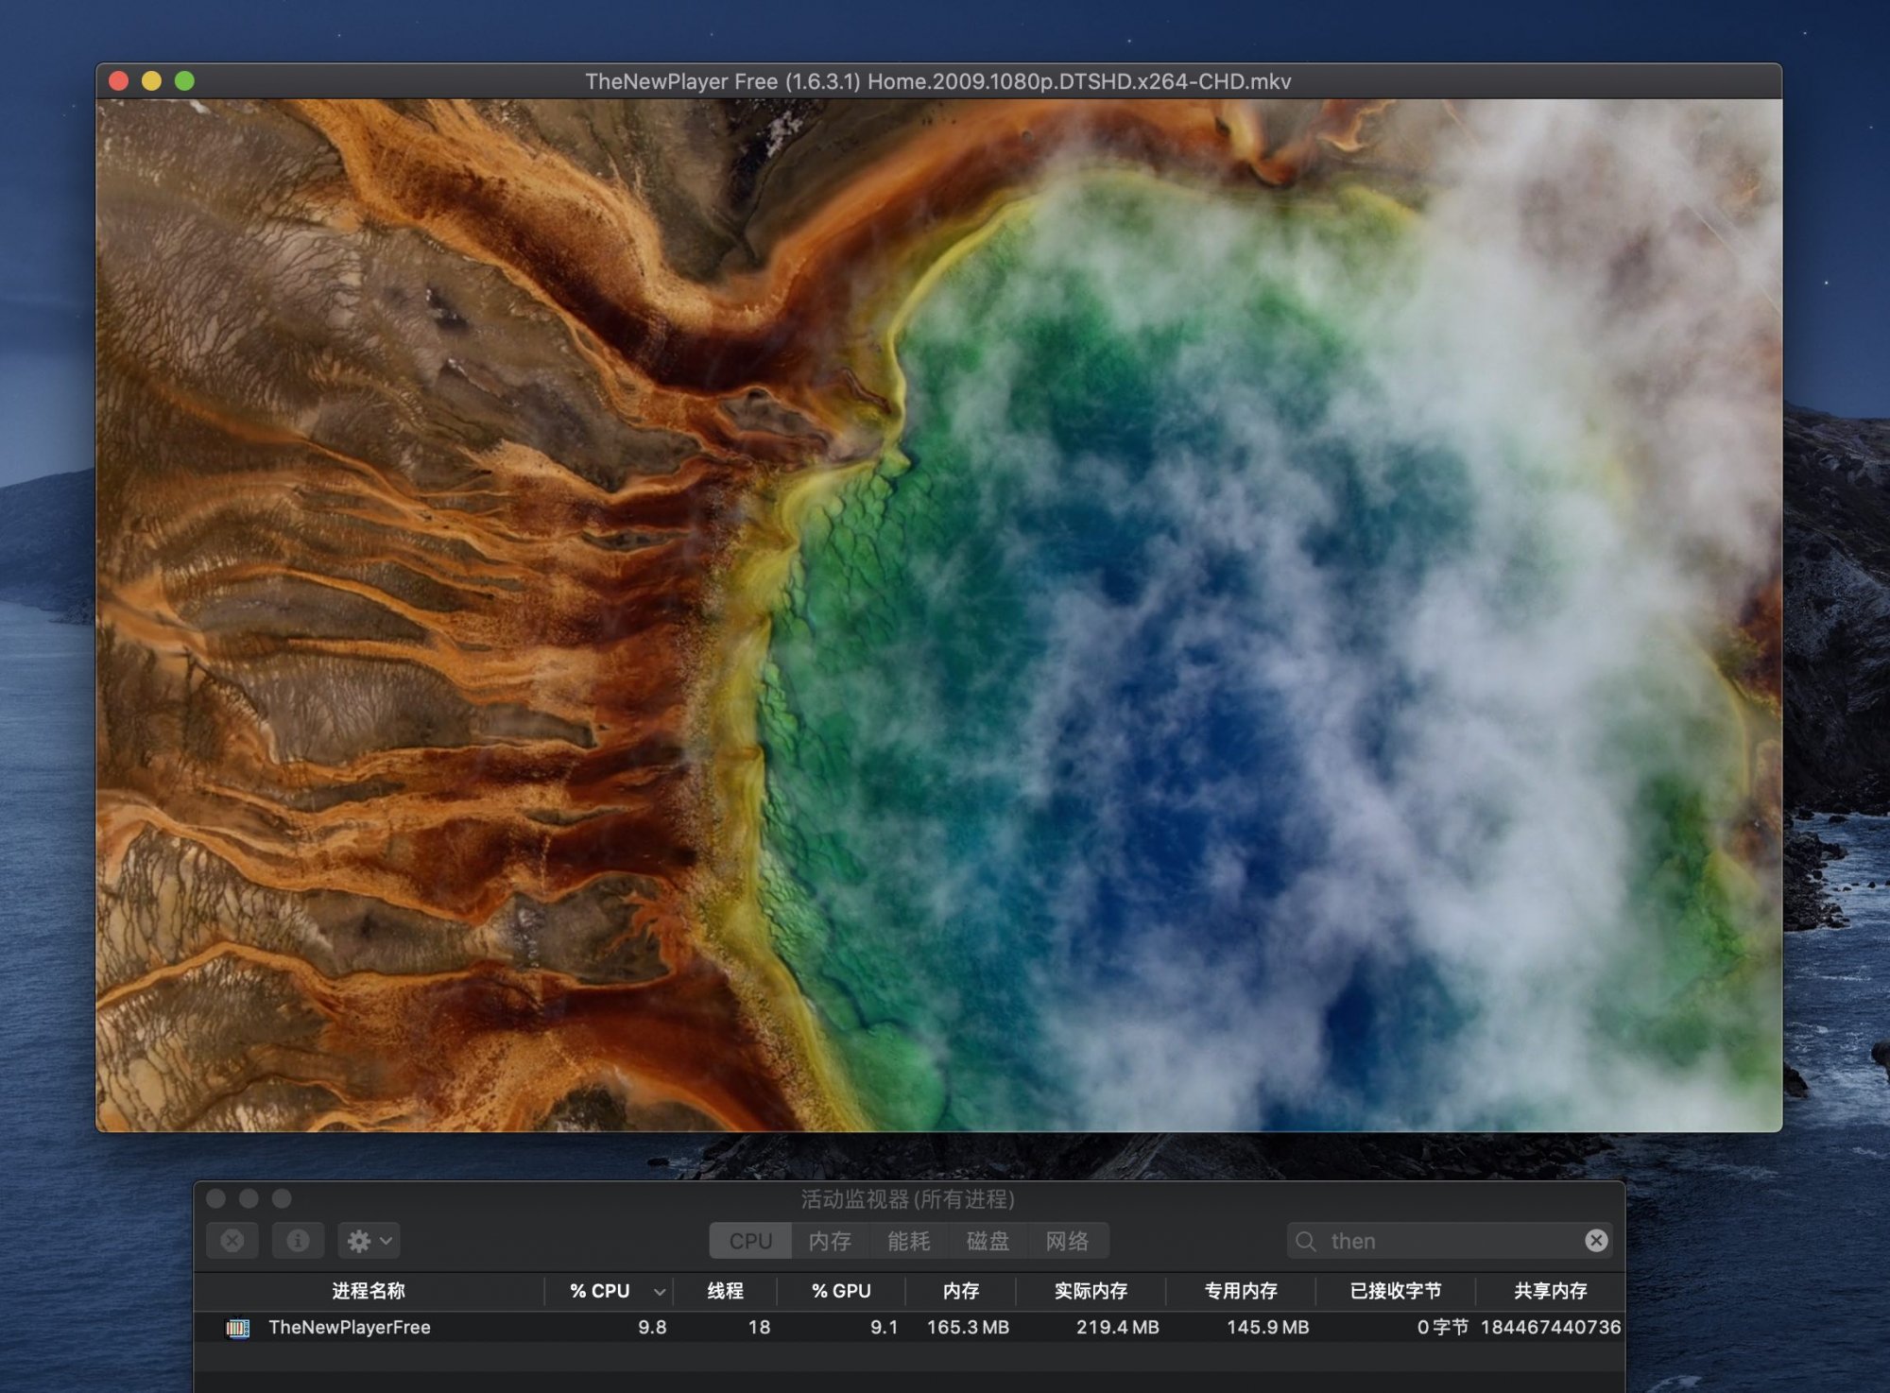Click the 0 字节 received bytes cell
The height and width of the screenshot is (1393, 1890).
tap(1442, 1327)
